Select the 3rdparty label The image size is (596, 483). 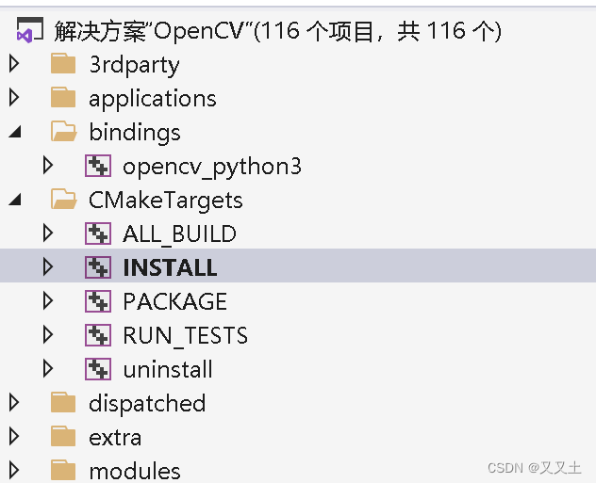click(x=134, y=65)
